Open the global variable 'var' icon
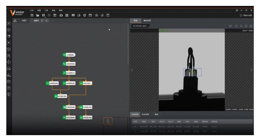The height and width of the screenshot is (140, 263). (73, 15)
